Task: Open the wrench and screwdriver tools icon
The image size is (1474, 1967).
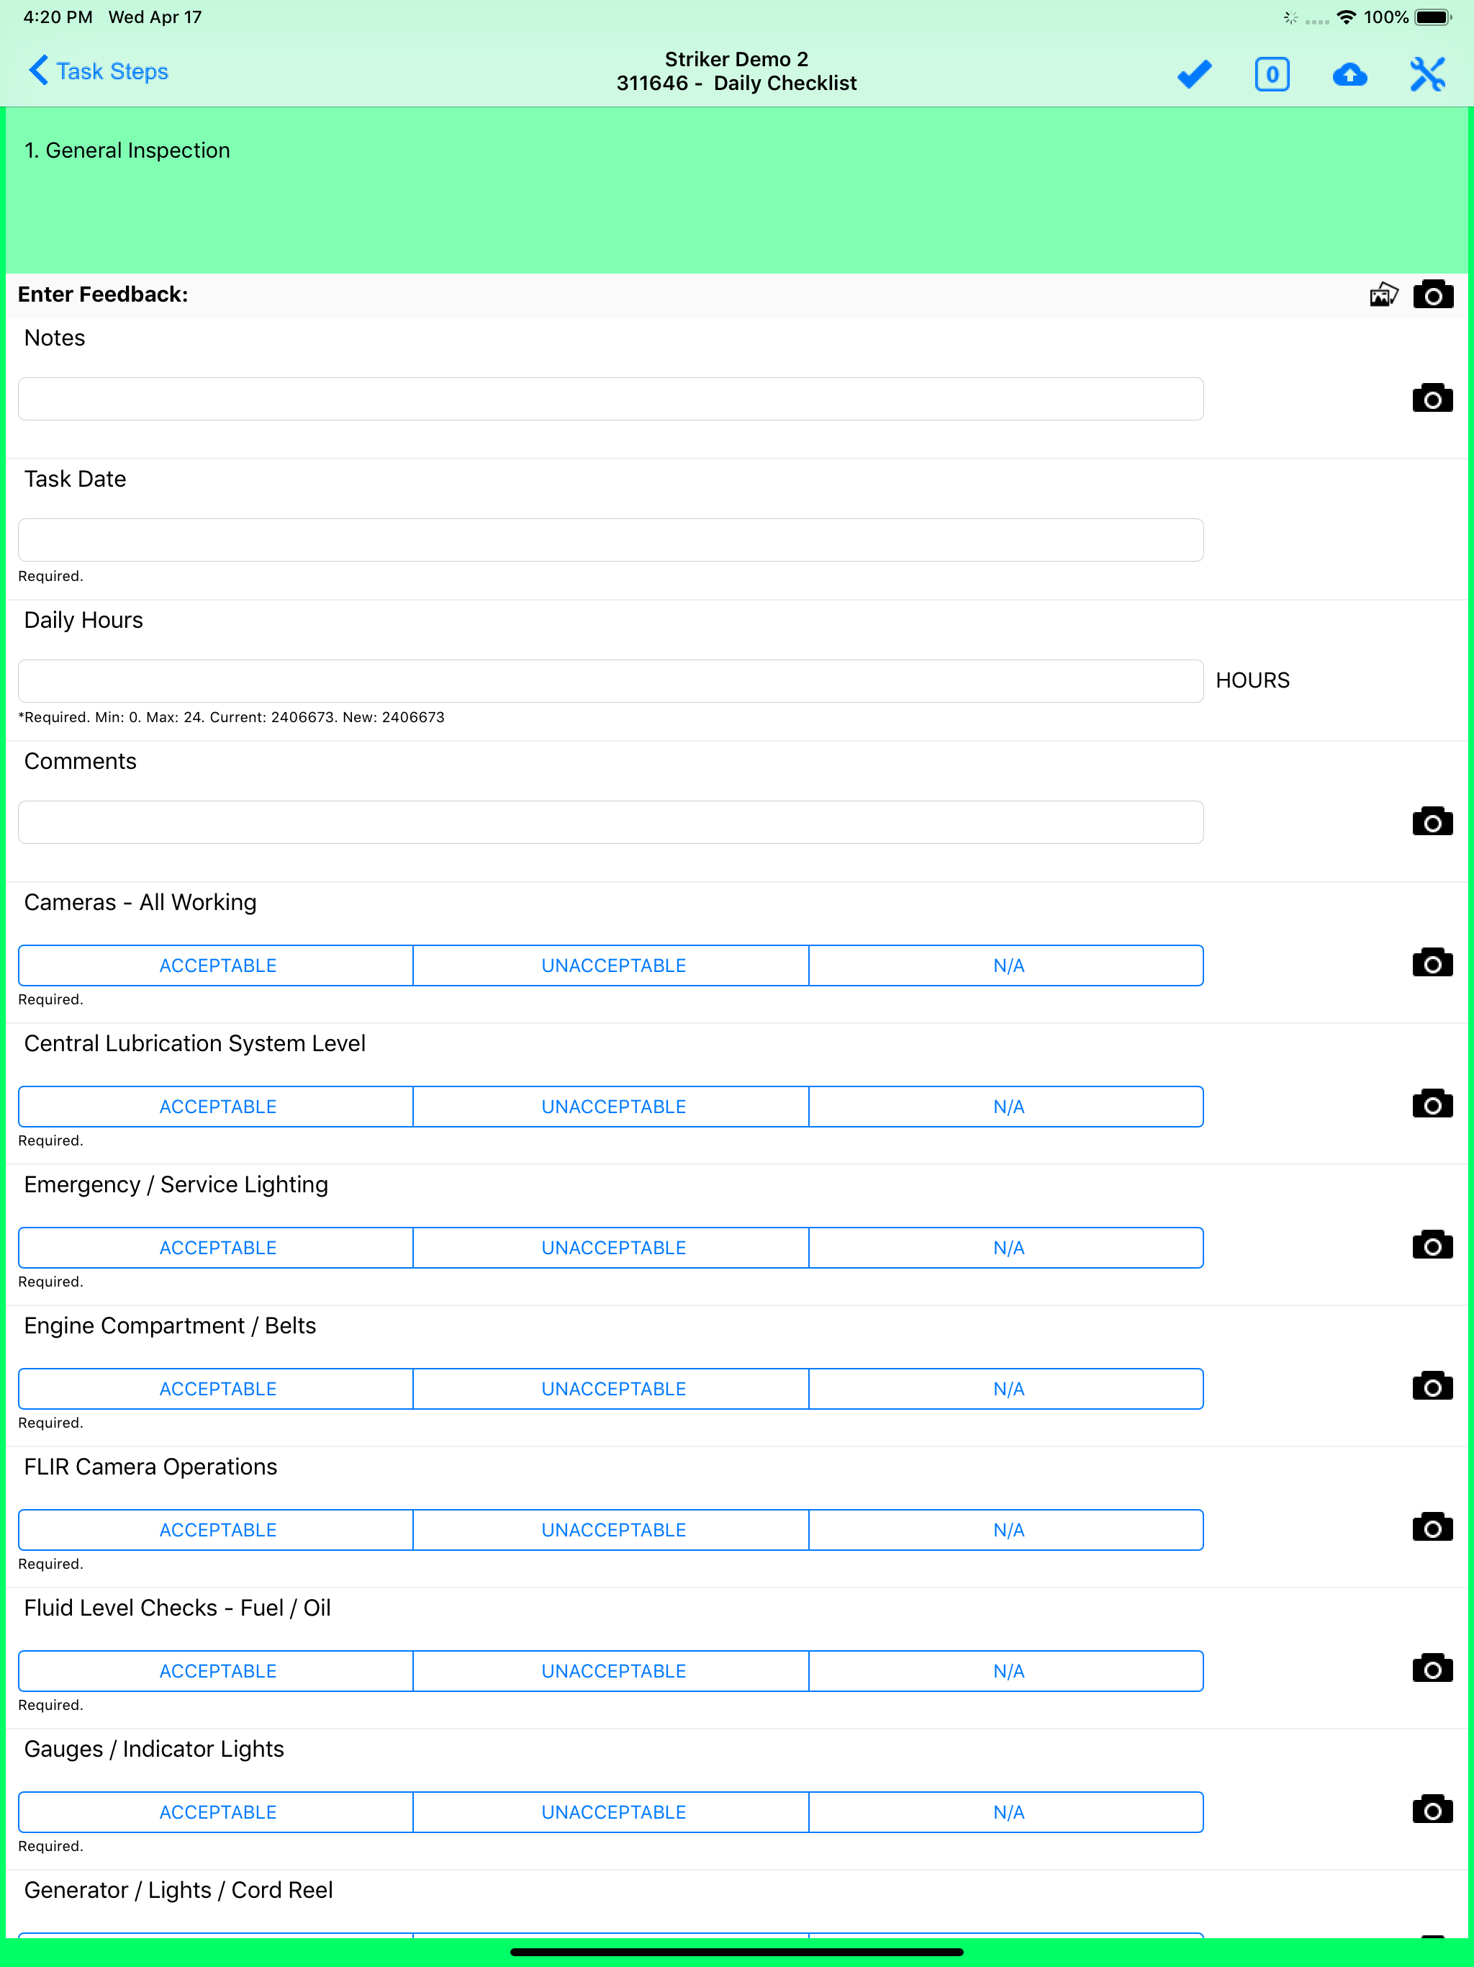Action: [x=1428, y=74]
